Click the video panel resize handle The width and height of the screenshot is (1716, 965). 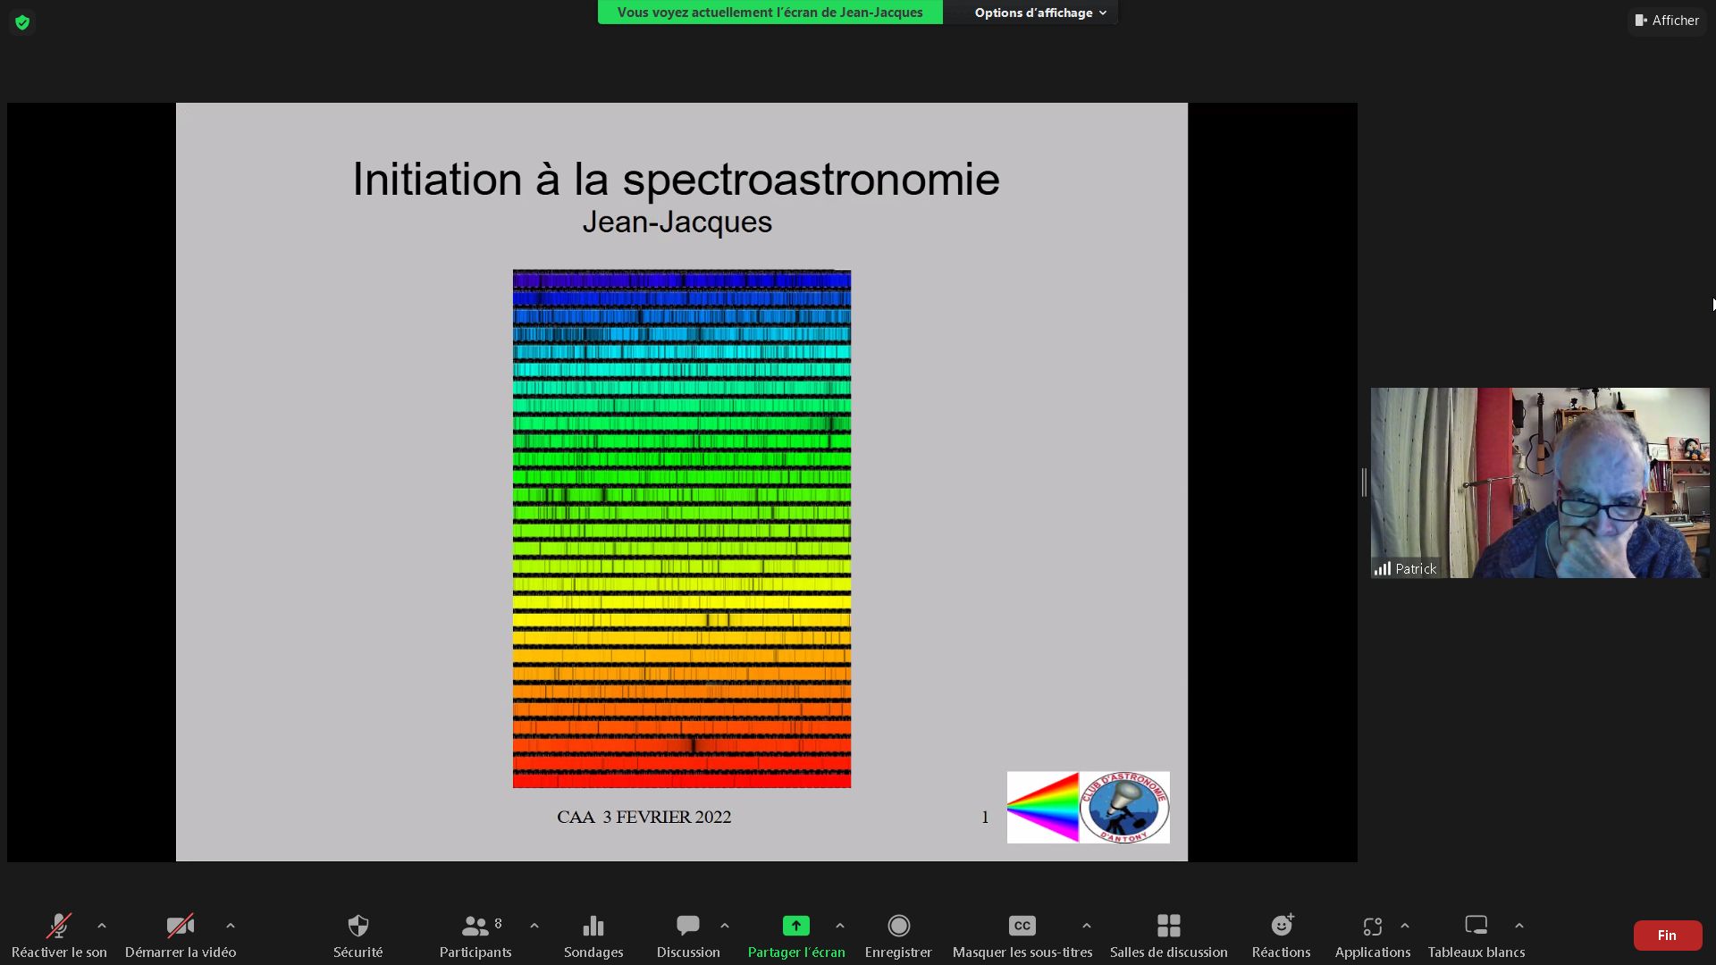pyautogui.click(x=1364, y=482)
